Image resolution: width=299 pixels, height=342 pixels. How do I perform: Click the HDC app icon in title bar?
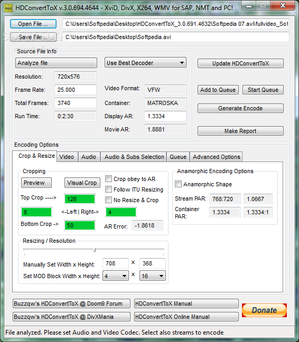pyautogui.click(x=8, y=8)
